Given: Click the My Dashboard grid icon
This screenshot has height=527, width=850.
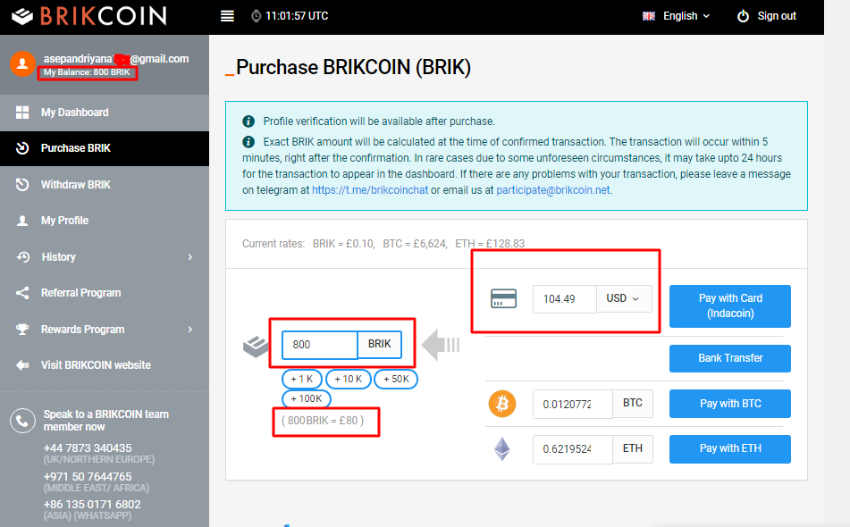Looking at the screenshot, I should point(22,113).
